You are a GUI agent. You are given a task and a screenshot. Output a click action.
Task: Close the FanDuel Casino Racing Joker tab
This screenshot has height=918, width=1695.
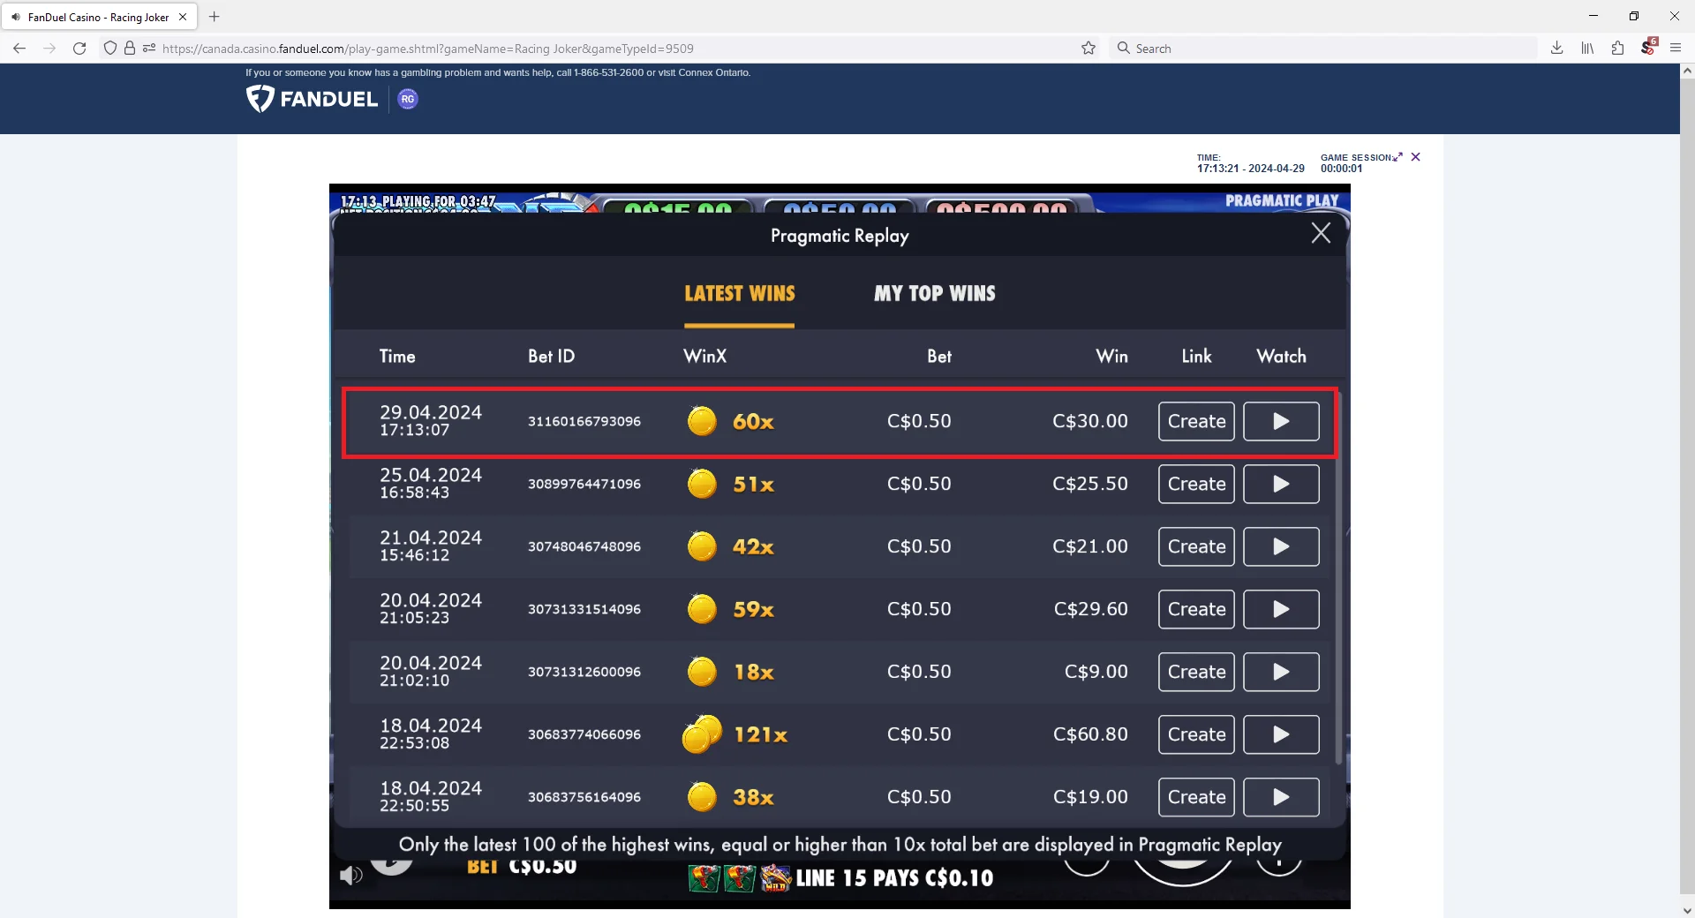tap(183, 17)
